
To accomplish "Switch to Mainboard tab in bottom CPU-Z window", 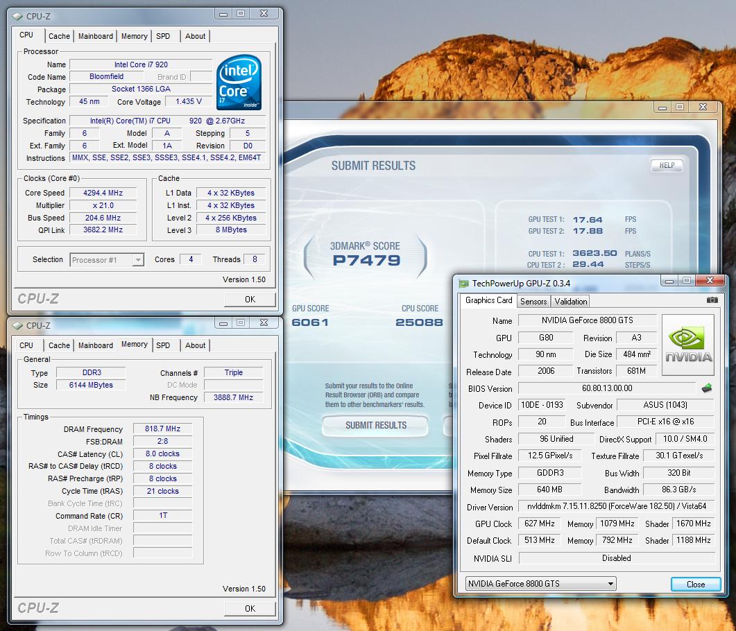I will [x=96, y=345].
